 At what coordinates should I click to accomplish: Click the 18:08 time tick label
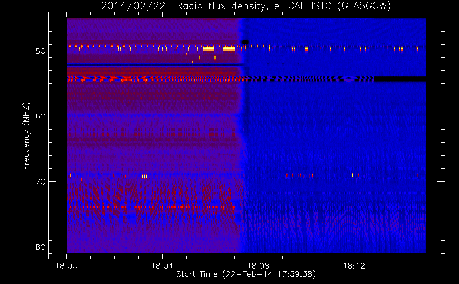[x=258, y=266]
